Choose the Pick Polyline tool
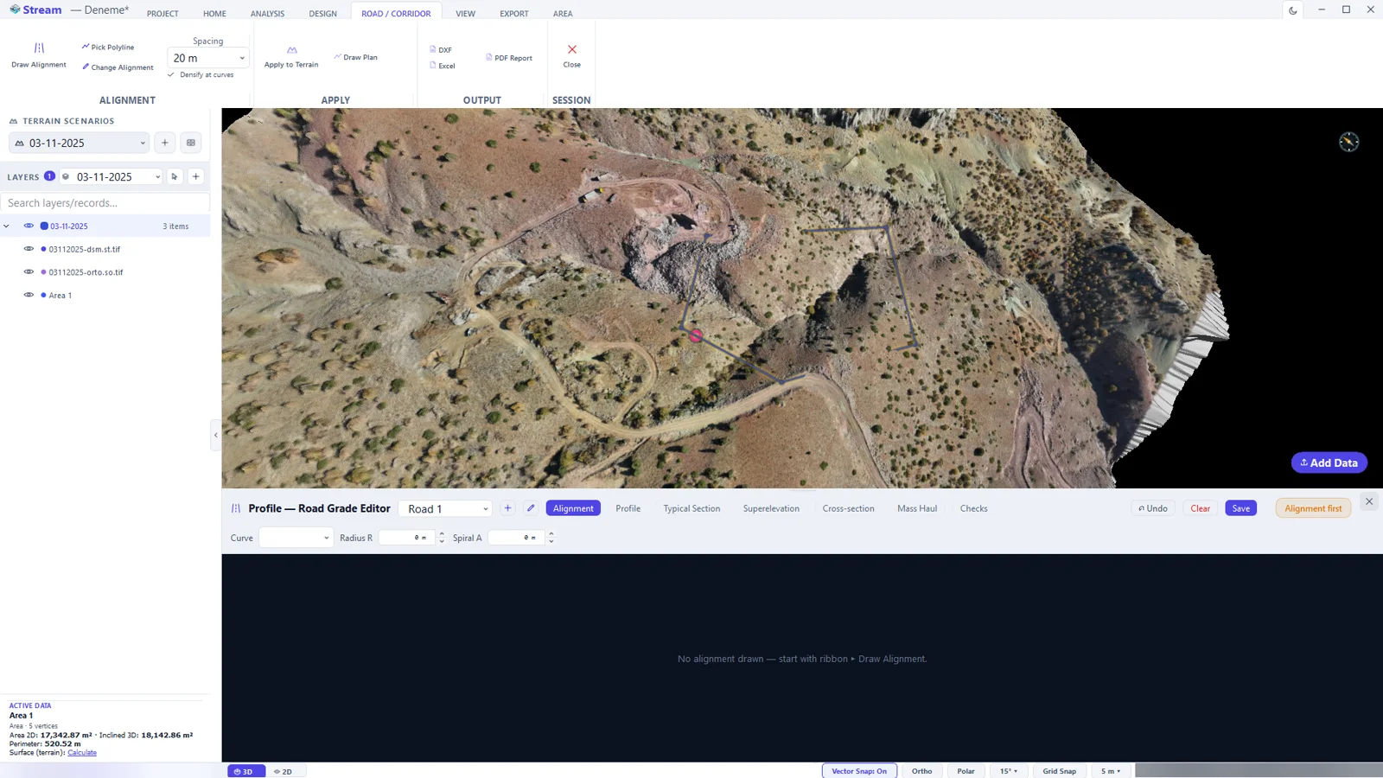This screenshot has height=778, width=1383. [108, 47]
